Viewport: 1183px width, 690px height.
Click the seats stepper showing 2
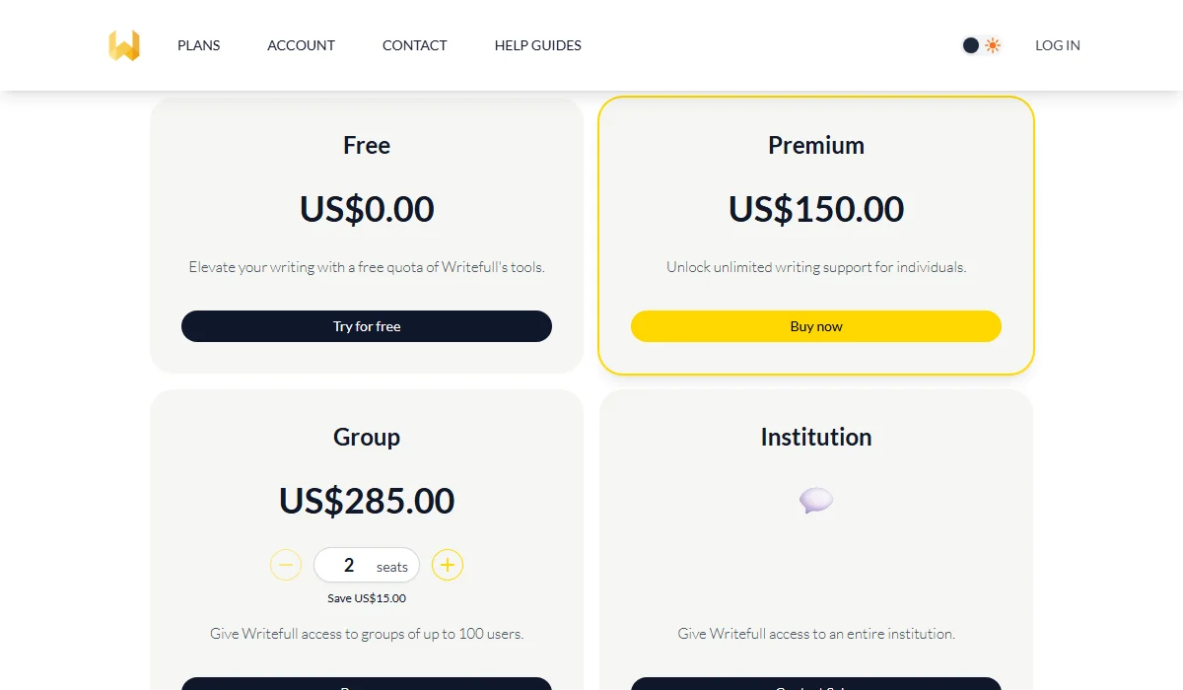pyautogui.click(x=366, y=565)
